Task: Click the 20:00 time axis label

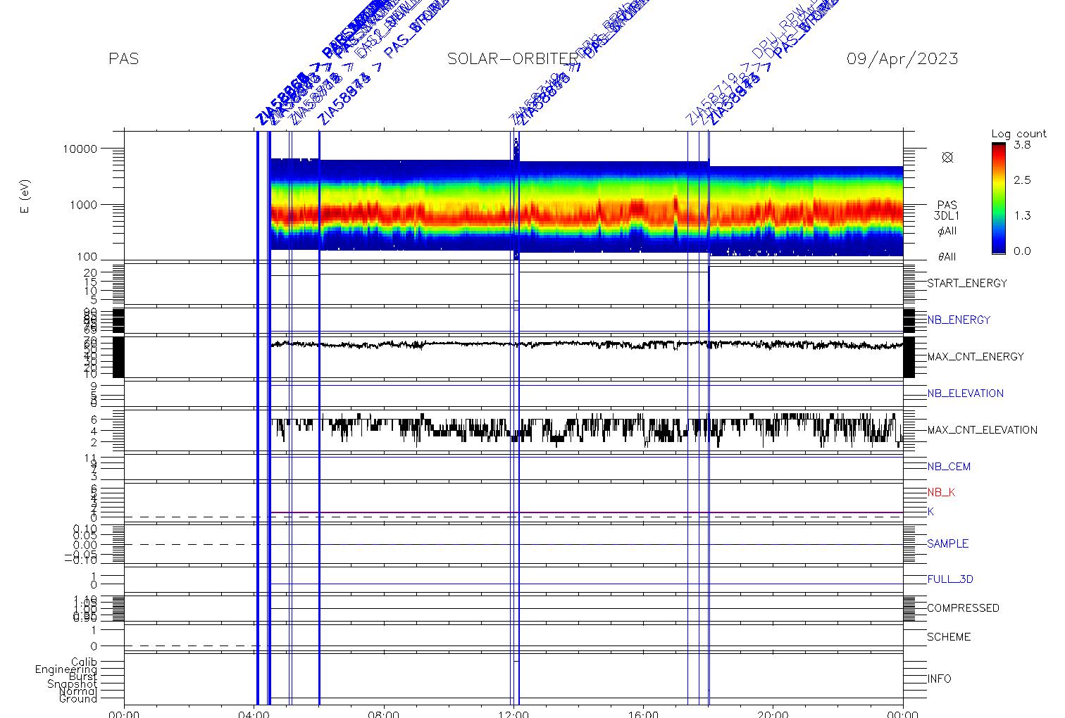Action: [x=773, y=714]
